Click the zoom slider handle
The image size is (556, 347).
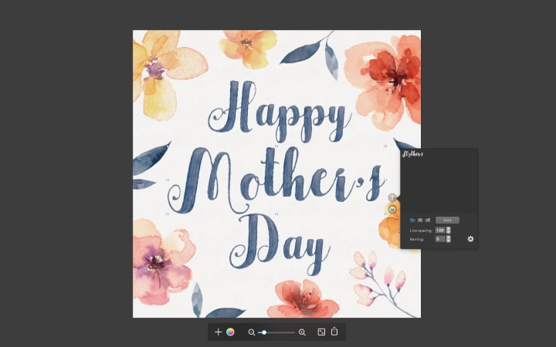tap(264, 332)
